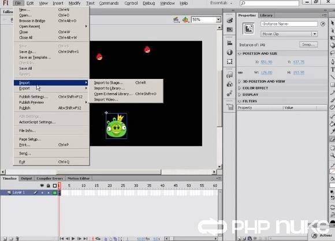The image size is (335, 241).
Task: Step back one frame
Action: tap(68, 239)
